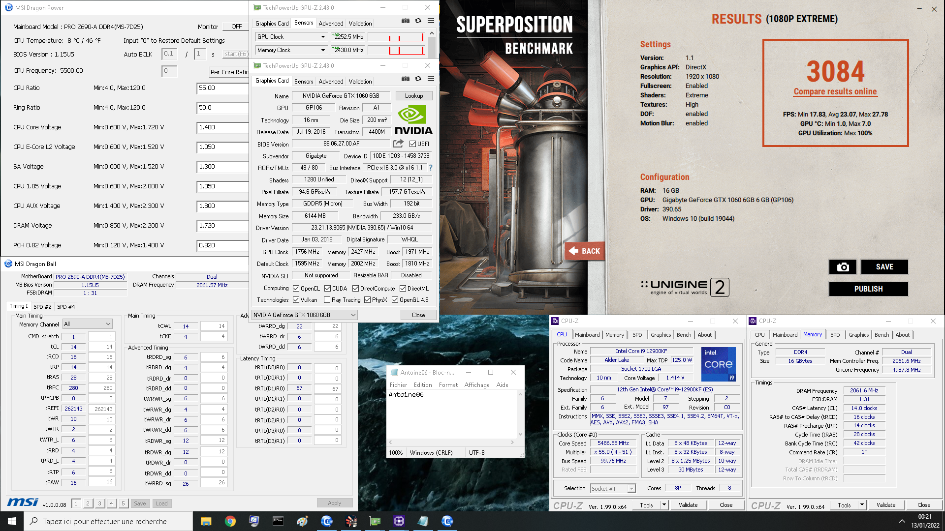945x531 pixels.
Task: Open Command Prompt from the taskbar
Action: 278,521
